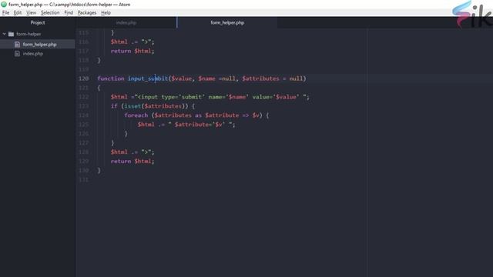
Task: Select form-helper project root folder name
Action: coord(29,34)
